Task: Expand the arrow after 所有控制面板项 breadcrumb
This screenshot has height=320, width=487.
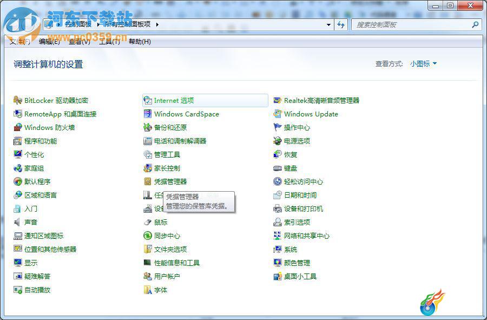Action: pos(157,24)
